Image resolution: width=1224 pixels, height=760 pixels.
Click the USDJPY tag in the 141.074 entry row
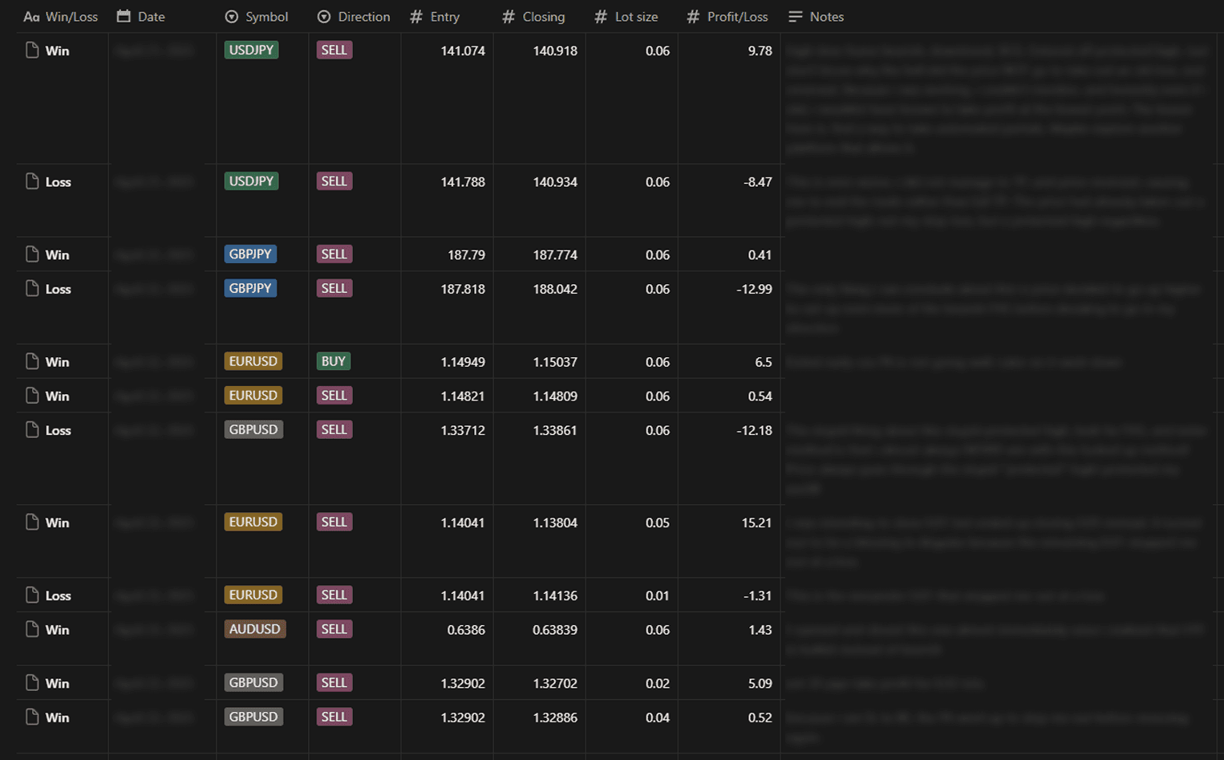[x=252, y=50]
